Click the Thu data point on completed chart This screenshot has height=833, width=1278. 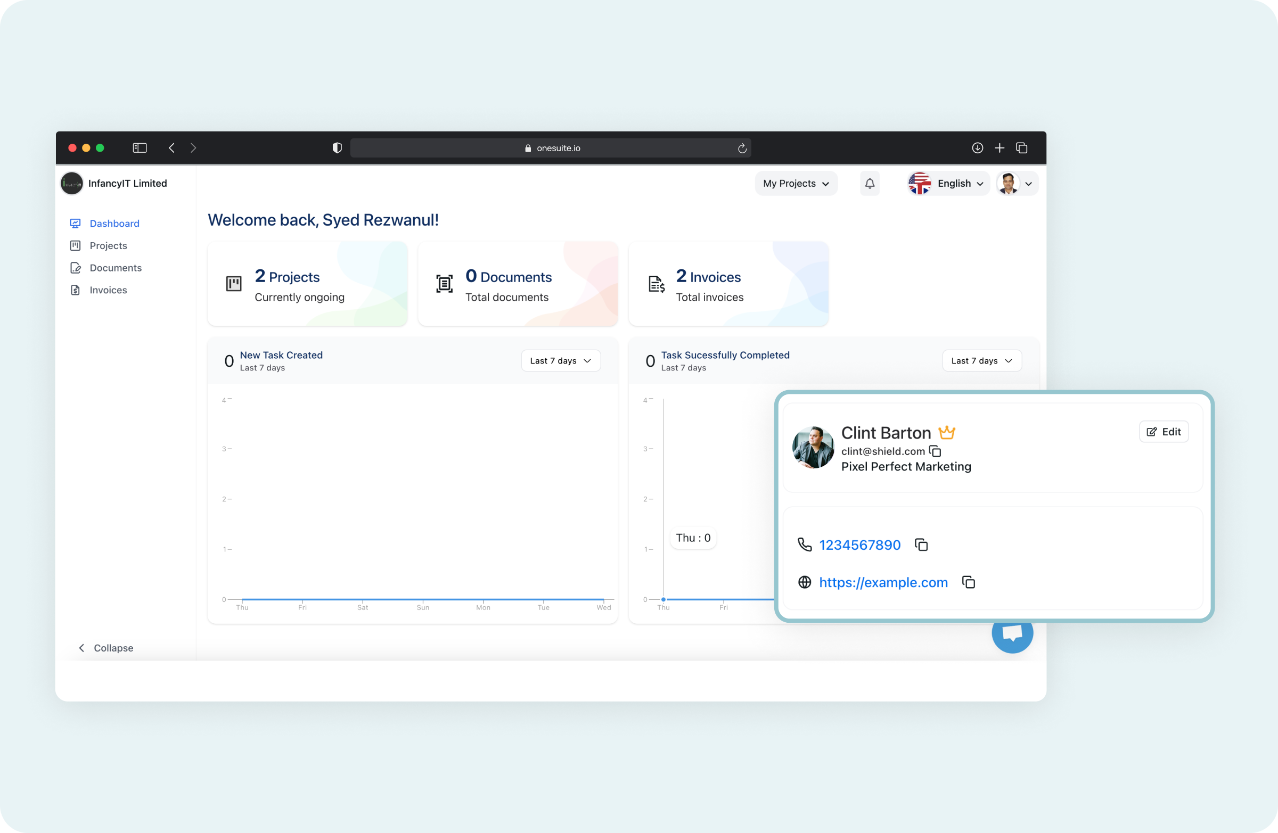663,599
